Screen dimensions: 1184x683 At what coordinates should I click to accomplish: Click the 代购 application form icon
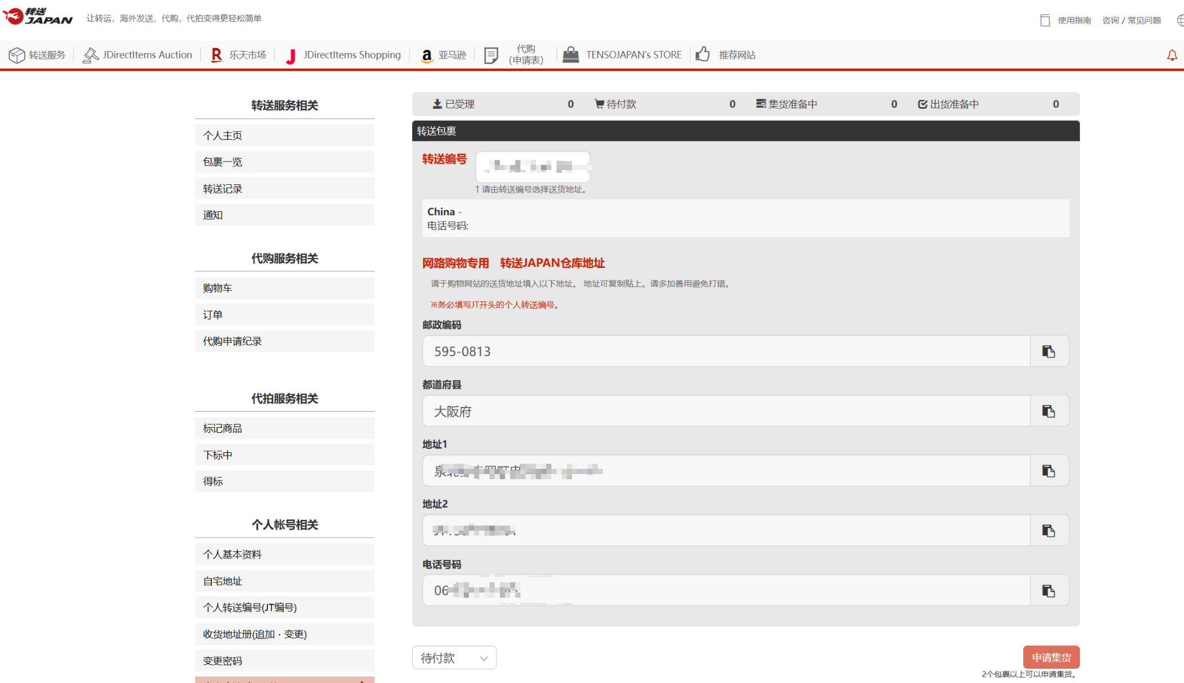[491, 55]
